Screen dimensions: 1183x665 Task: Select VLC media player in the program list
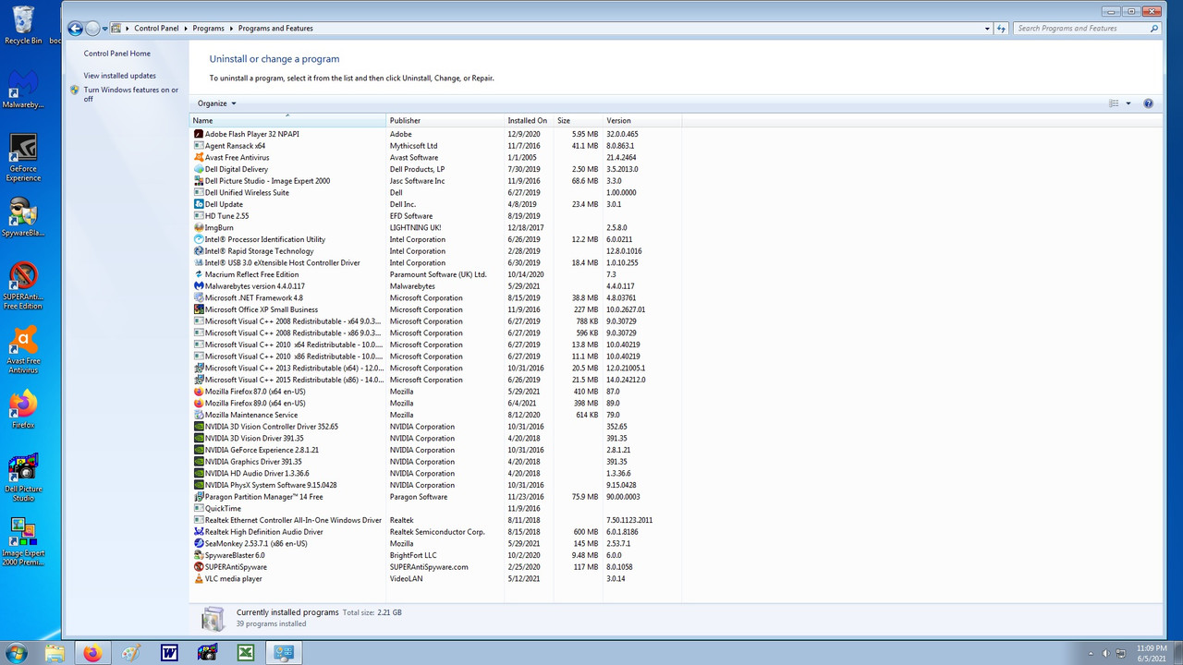[x=234, y=578]
